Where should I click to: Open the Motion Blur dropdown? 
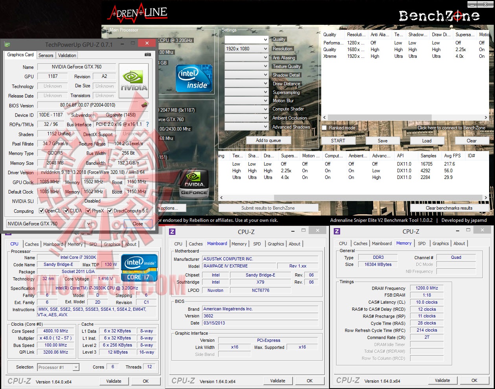247,101
